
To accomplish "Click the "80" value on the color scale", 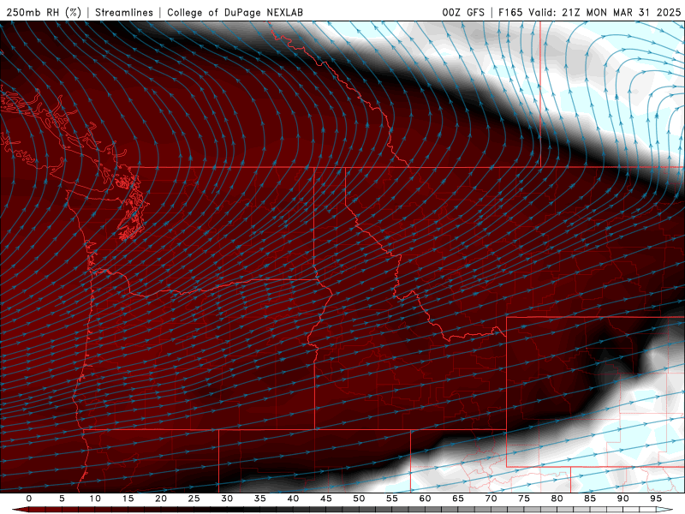I will click(x=557, y=499).
